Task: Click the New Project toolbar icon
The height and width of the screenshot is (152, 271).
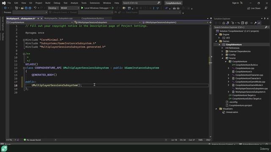Action: pos(17,8)
